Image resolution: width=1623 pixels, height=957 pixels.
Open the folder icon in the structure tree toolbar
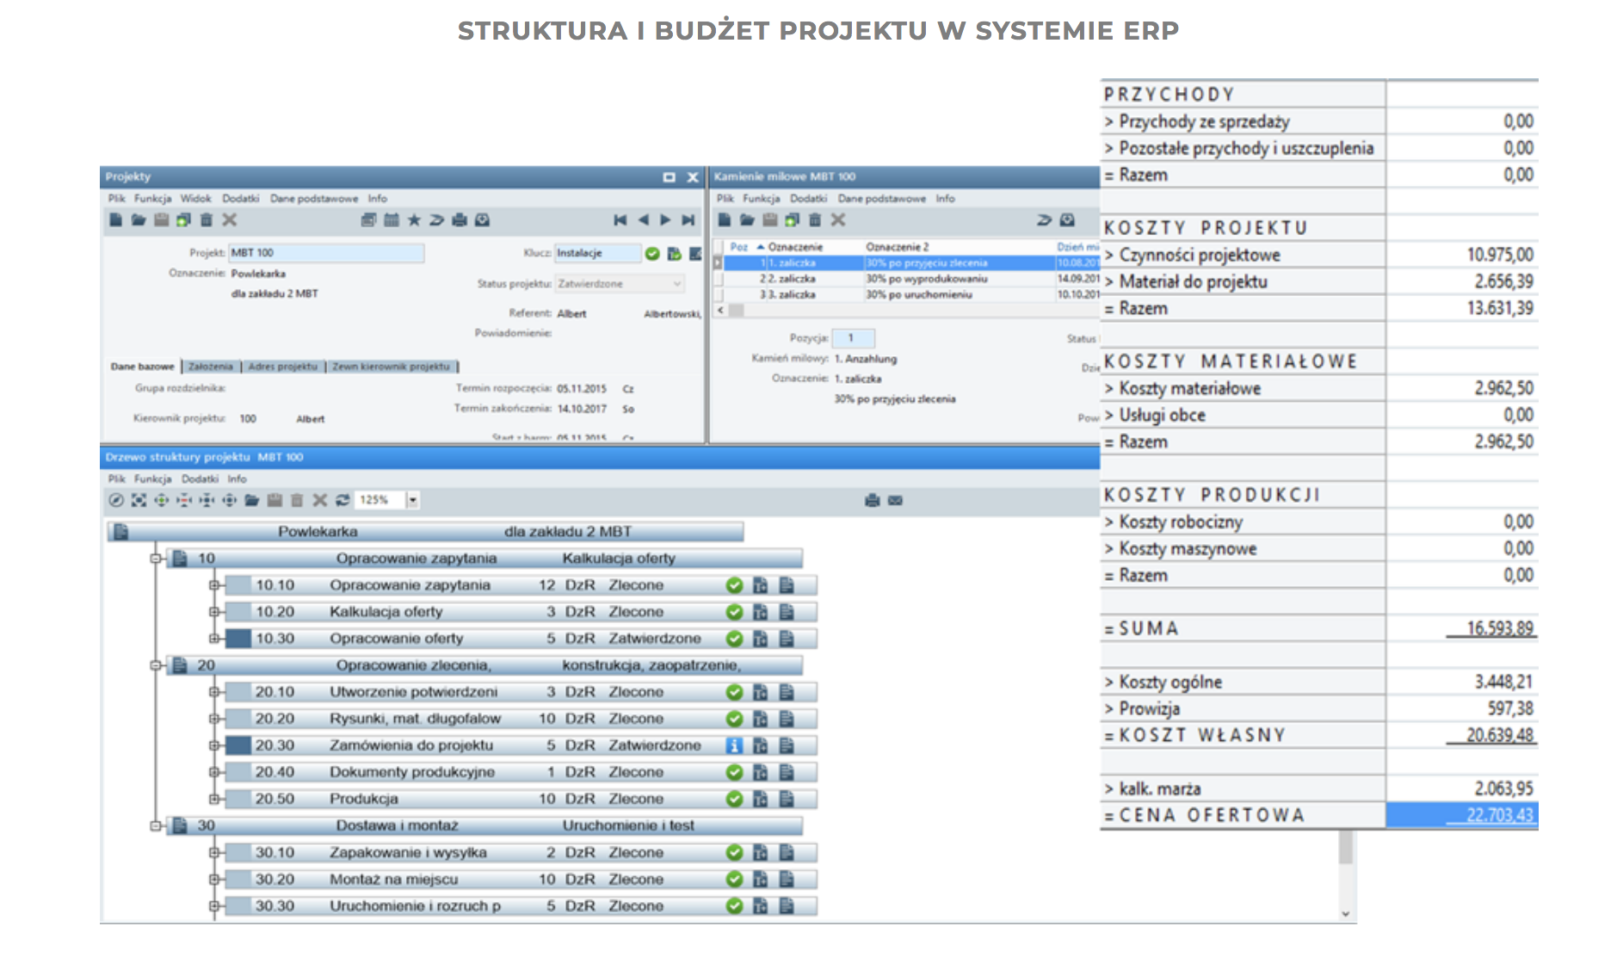(251, 500)
